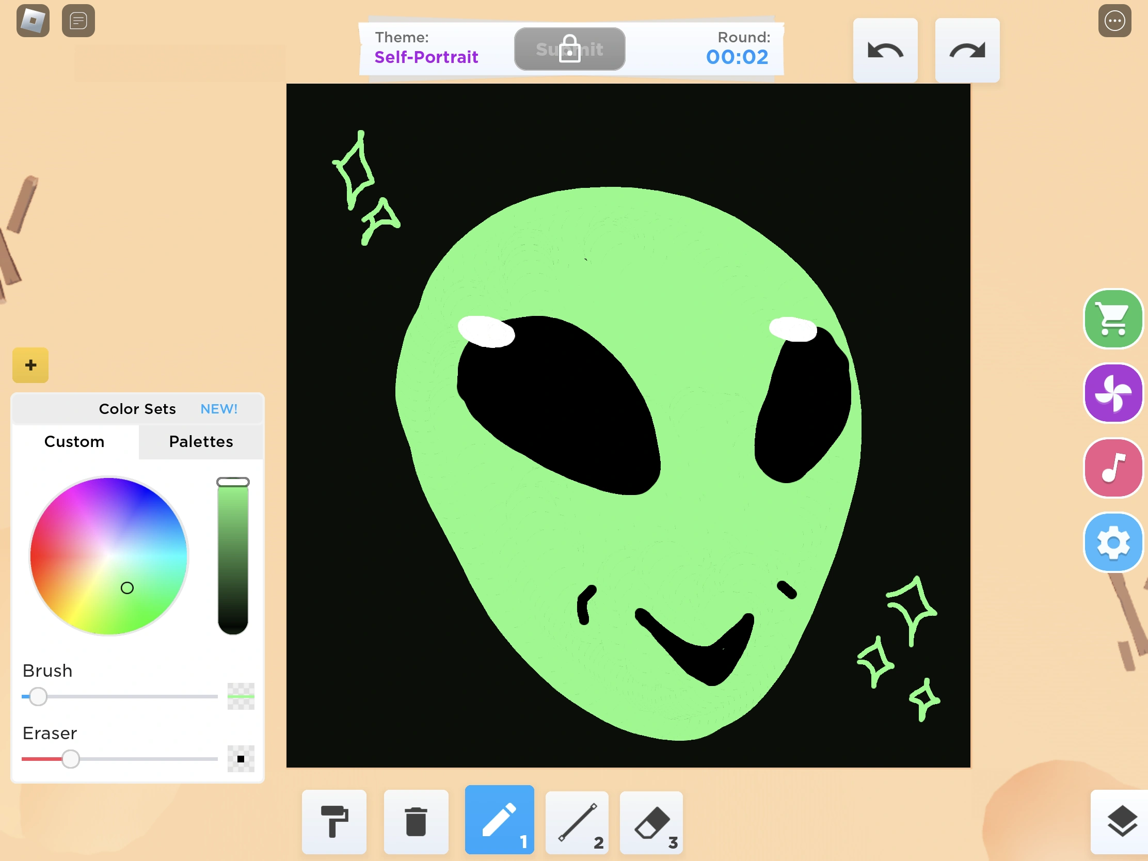
Task: Undo the last brush stroke
Action: coord(885,50)
